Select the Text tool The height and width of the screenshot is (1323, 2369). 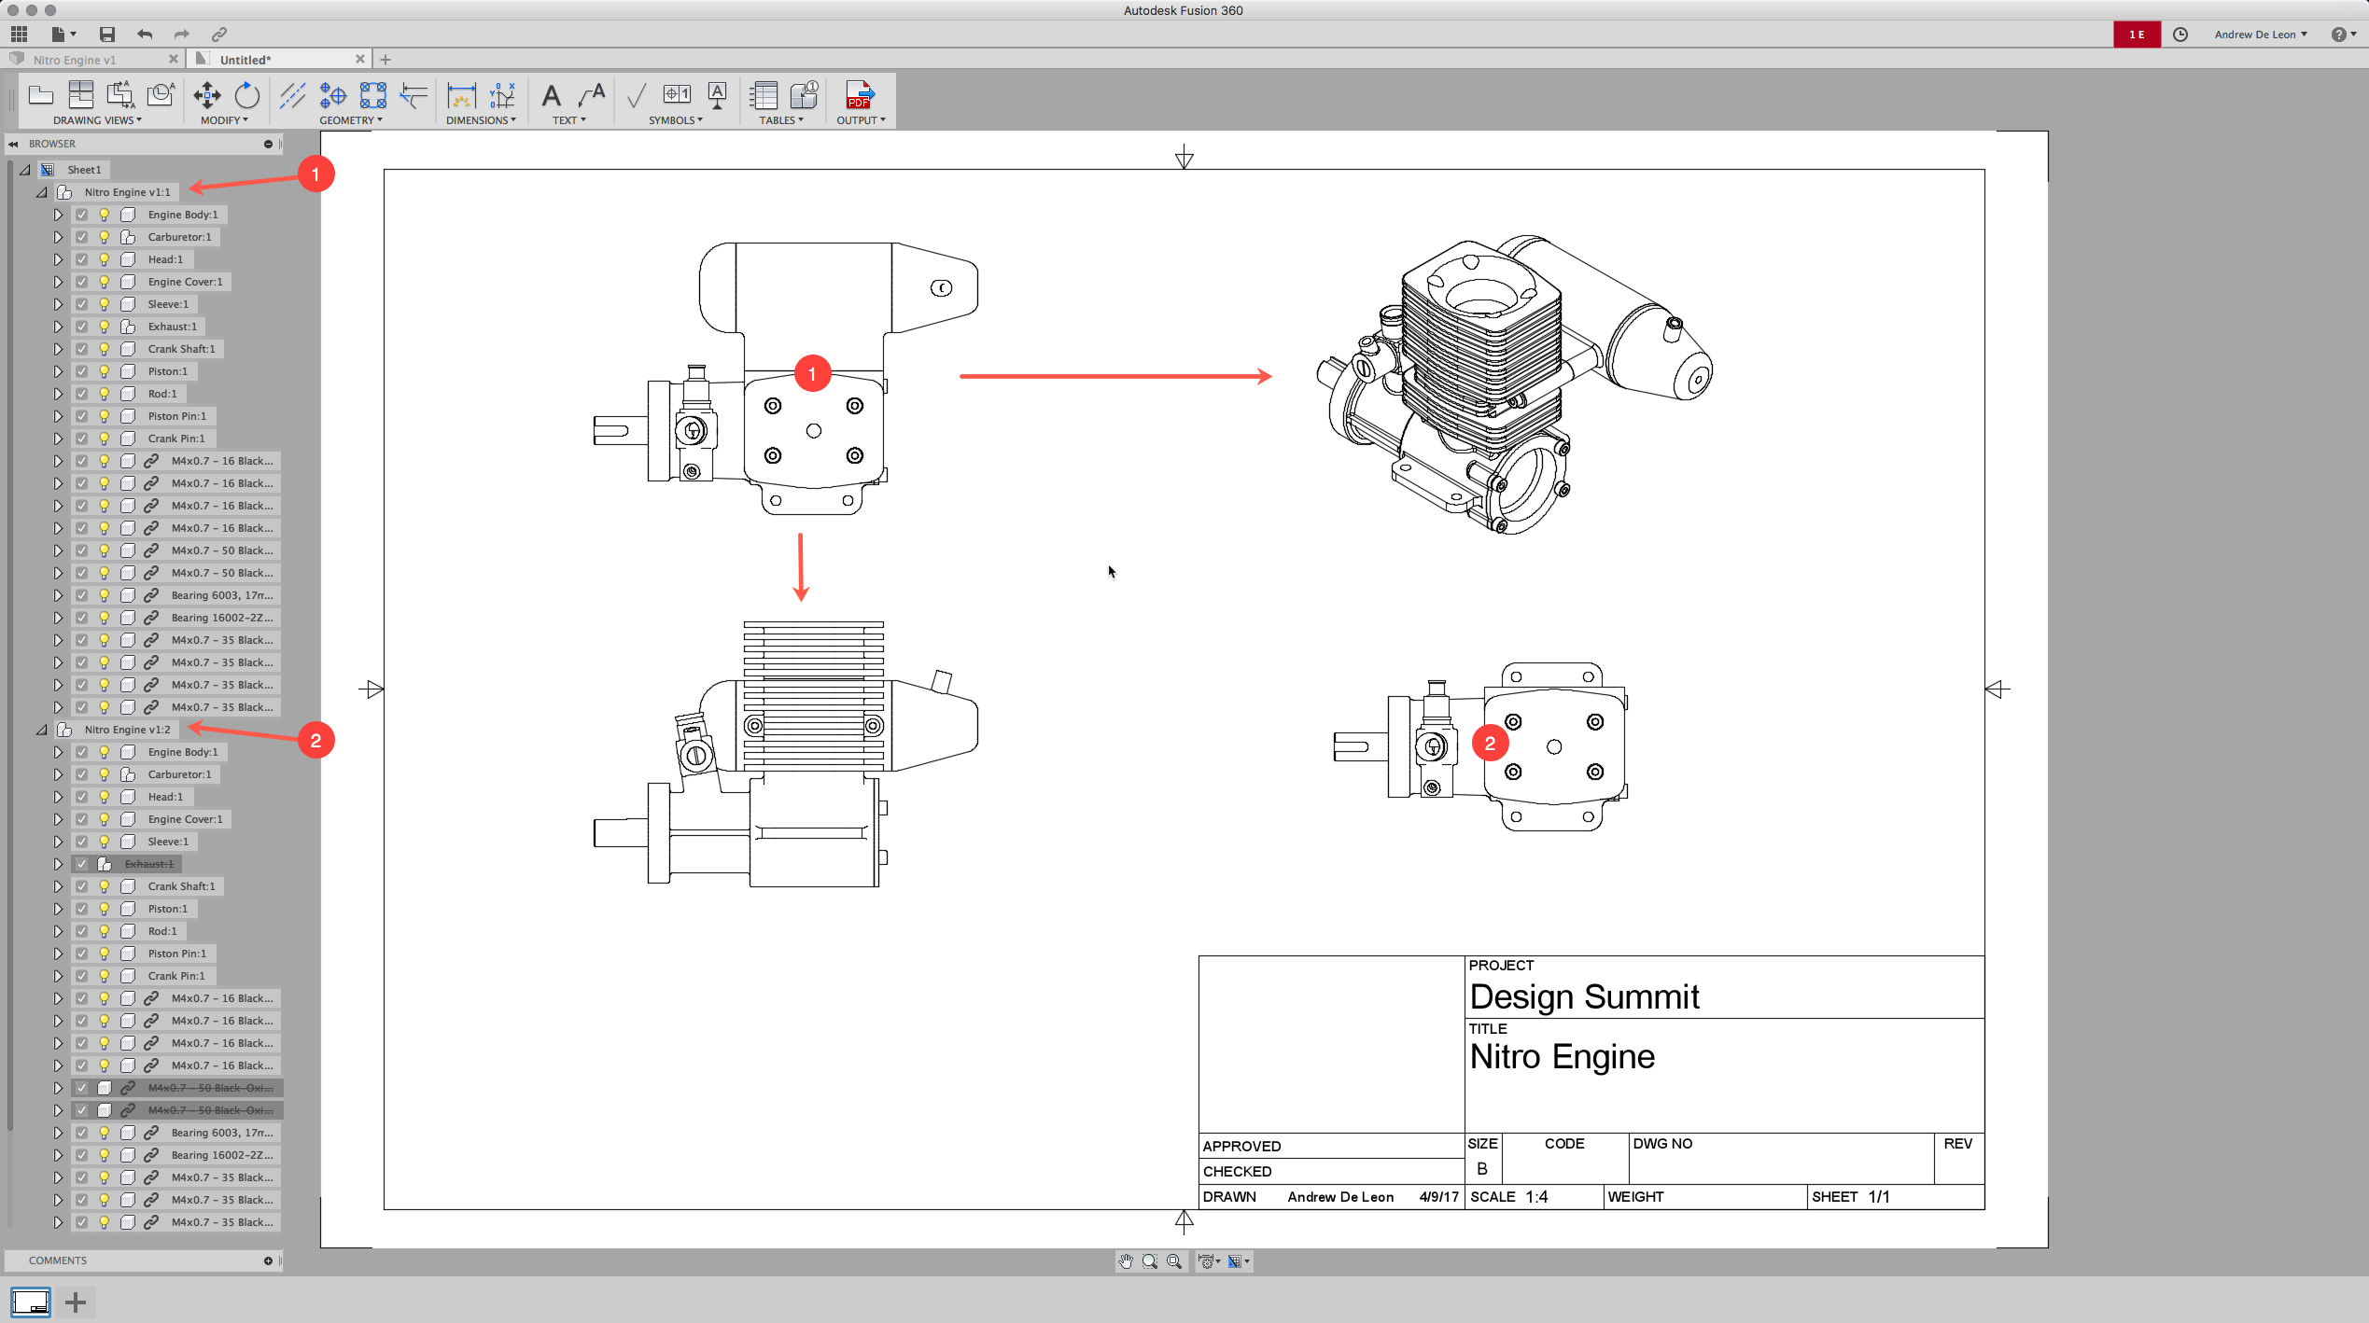pyautogui.click(x=551, y=95)
